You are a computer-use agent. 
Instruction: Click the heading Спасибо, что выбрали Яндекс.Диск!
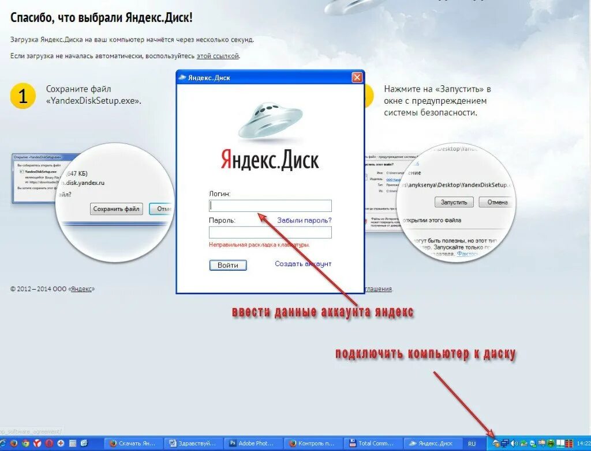click(102, 17)
